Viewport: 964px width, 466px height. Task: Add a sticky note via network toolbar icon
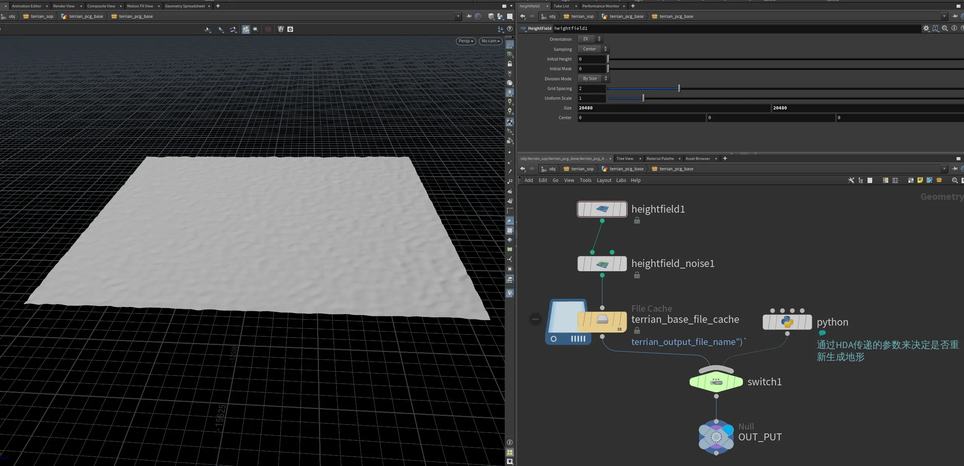point(920,180)
